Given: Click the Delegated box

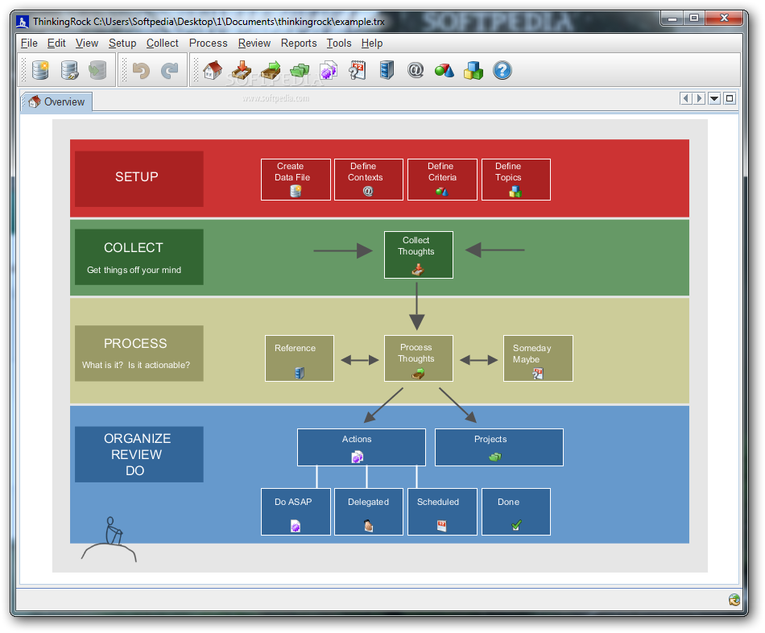Looking at the screenshot, I should pos(369,512).
